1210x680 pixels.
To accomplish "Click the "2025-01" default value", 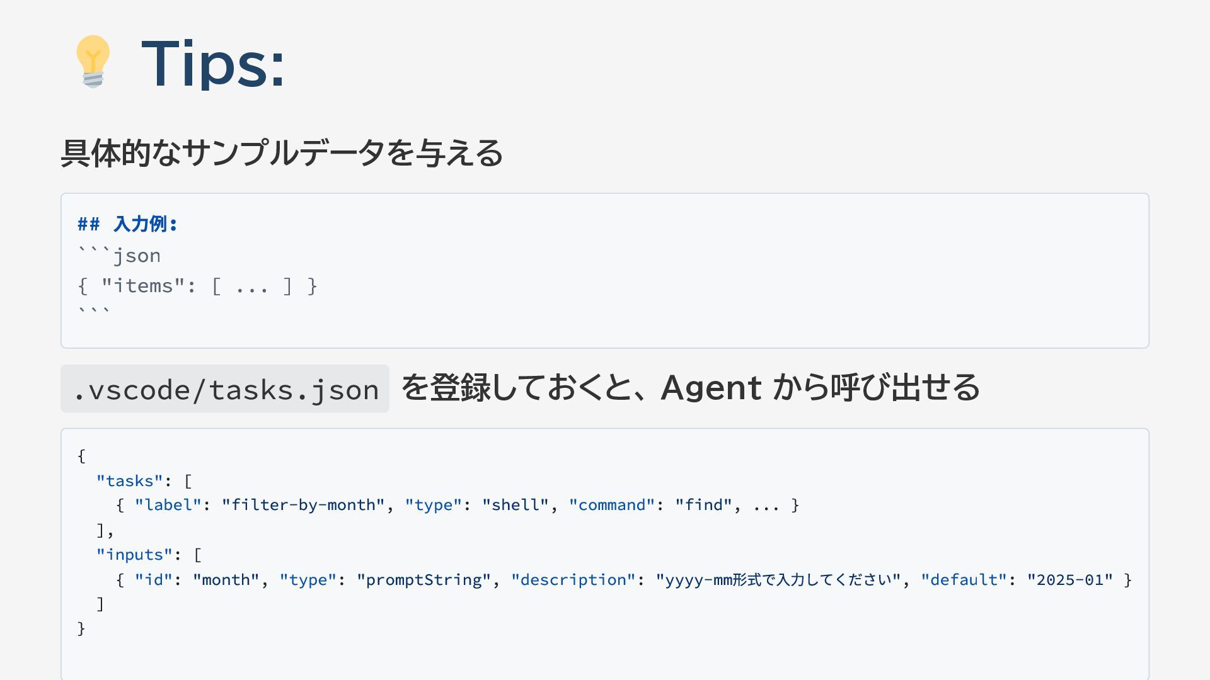I will click(x=1069, y=580).
